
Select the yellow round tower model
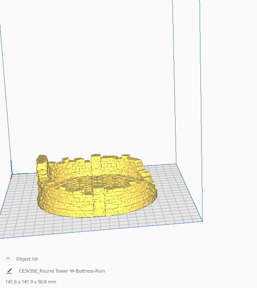click(96, 186)
